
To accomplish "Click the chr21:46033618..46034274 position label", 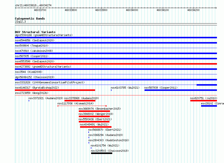I will (x=33, y=5).
